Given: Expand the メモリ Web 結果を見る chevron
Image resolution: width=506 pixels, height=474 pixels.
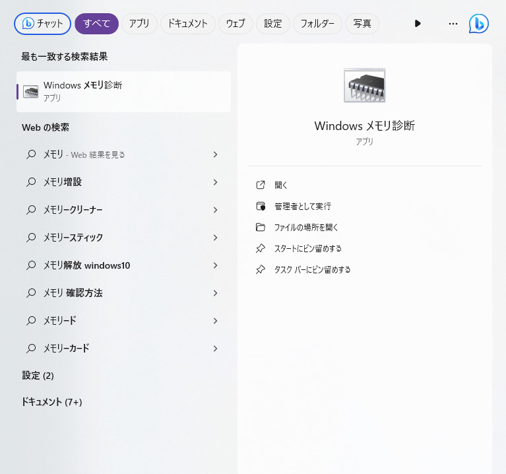Looking at the screenshot, I should pos(215,154).
